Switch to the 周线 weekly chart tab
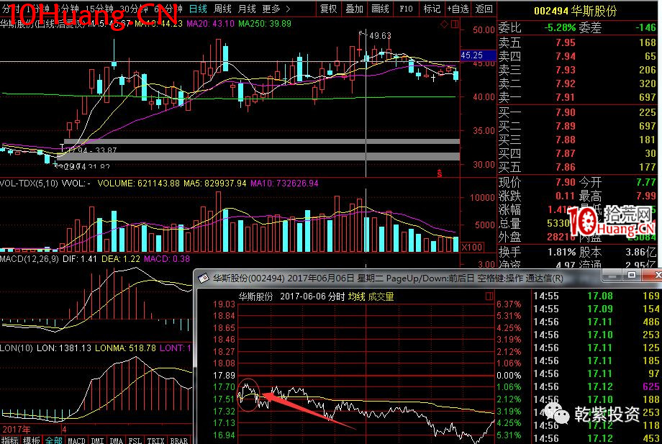The width and height of the screenshot is (662, 444). click(222, 9)
